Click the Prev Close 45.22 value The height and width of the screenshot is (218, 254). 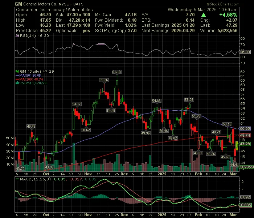tap(45, 30)
